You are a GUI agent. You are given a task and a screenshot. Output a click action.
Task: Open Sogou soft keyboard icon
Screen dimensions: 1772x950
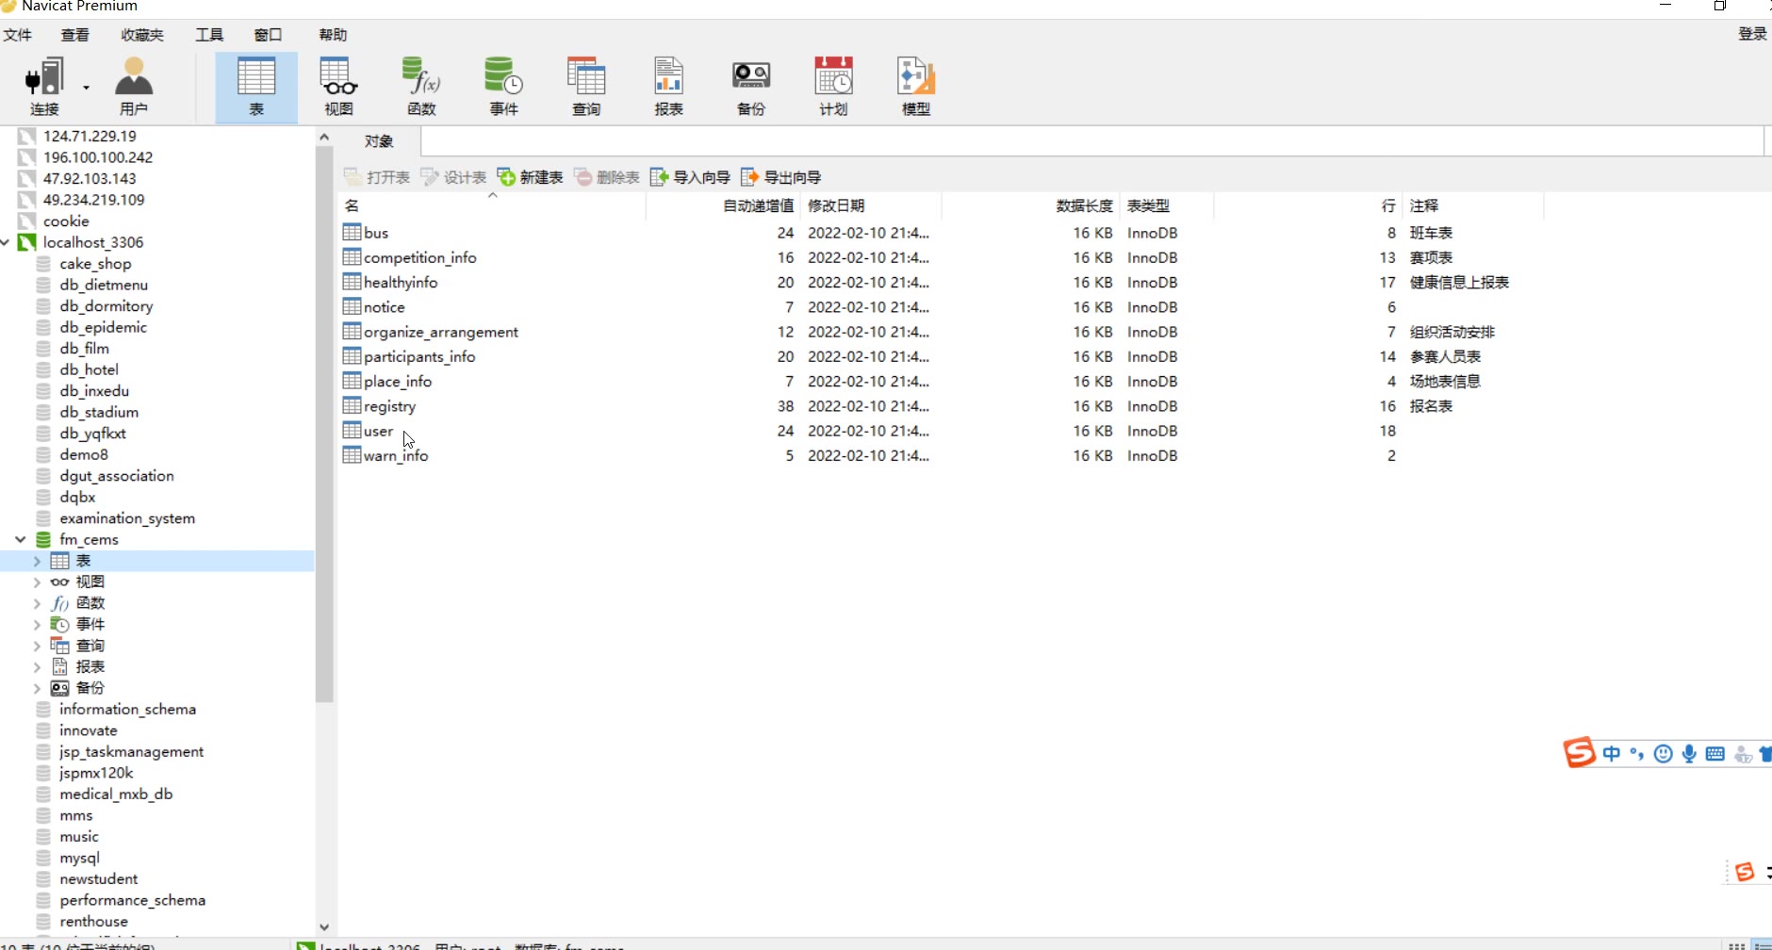click(1715, 753)
